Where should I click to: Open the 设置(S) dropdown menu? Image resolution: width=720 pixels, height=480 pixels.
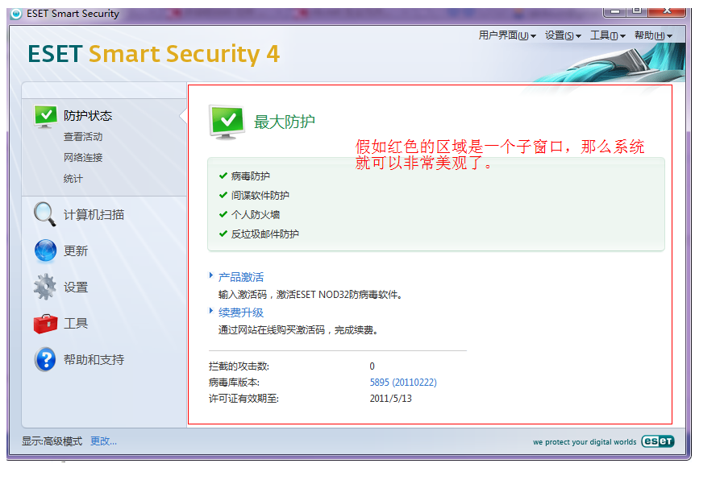[x=563, y=35]
